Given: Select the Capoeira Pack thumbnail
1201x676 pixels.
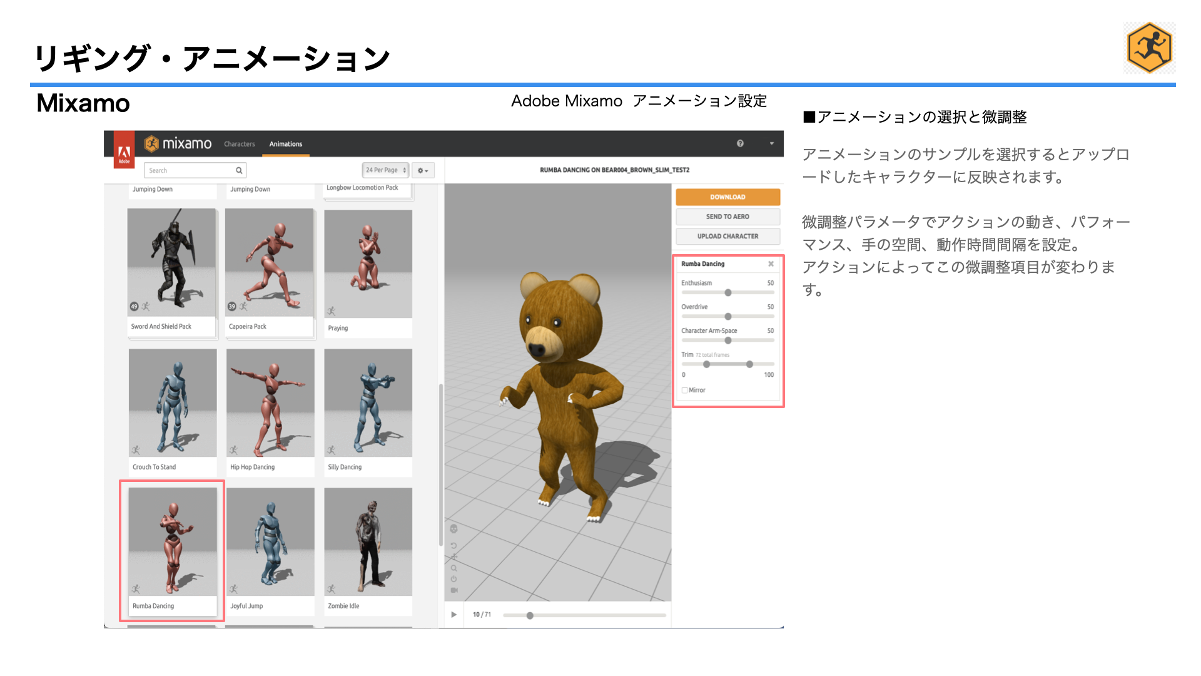Looking at the screenshot, I should (269, 262).
